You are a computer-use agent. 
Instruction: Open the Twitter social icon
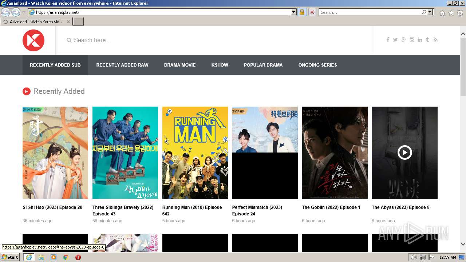coord(395,40)
